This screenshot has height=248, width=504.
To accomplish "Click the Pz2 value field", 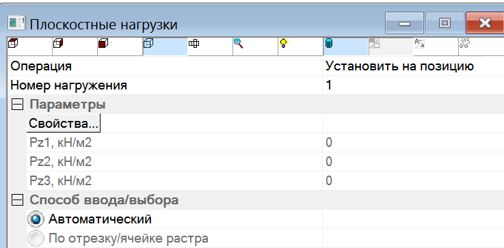I will point(413,162).
